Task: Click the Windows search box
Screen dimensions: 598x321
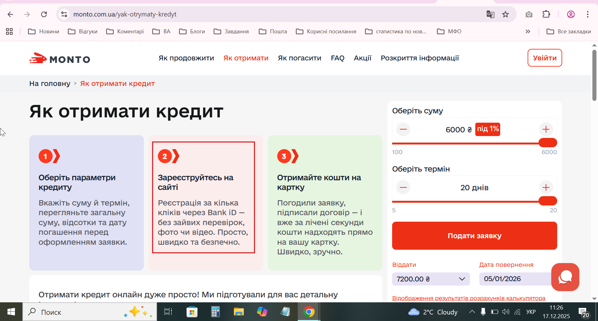Action: click(90, 312)
